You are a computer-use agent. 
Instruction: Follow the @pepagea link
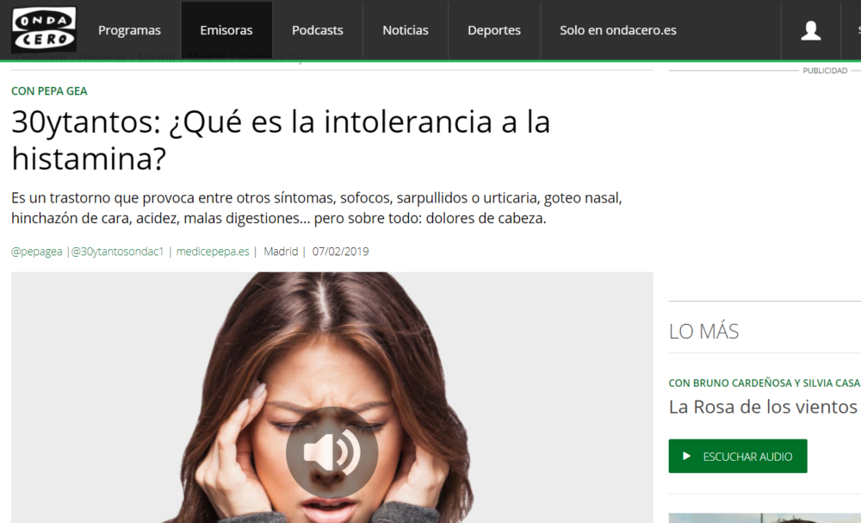click(36, 251)
